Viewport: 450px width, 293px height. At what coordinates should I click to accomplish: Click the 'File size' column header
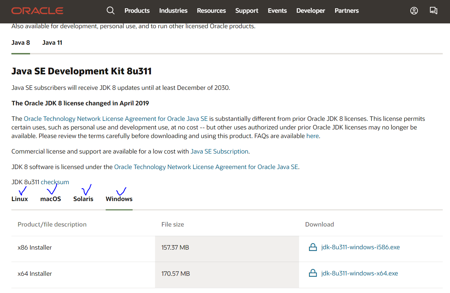tap(173, 224)
